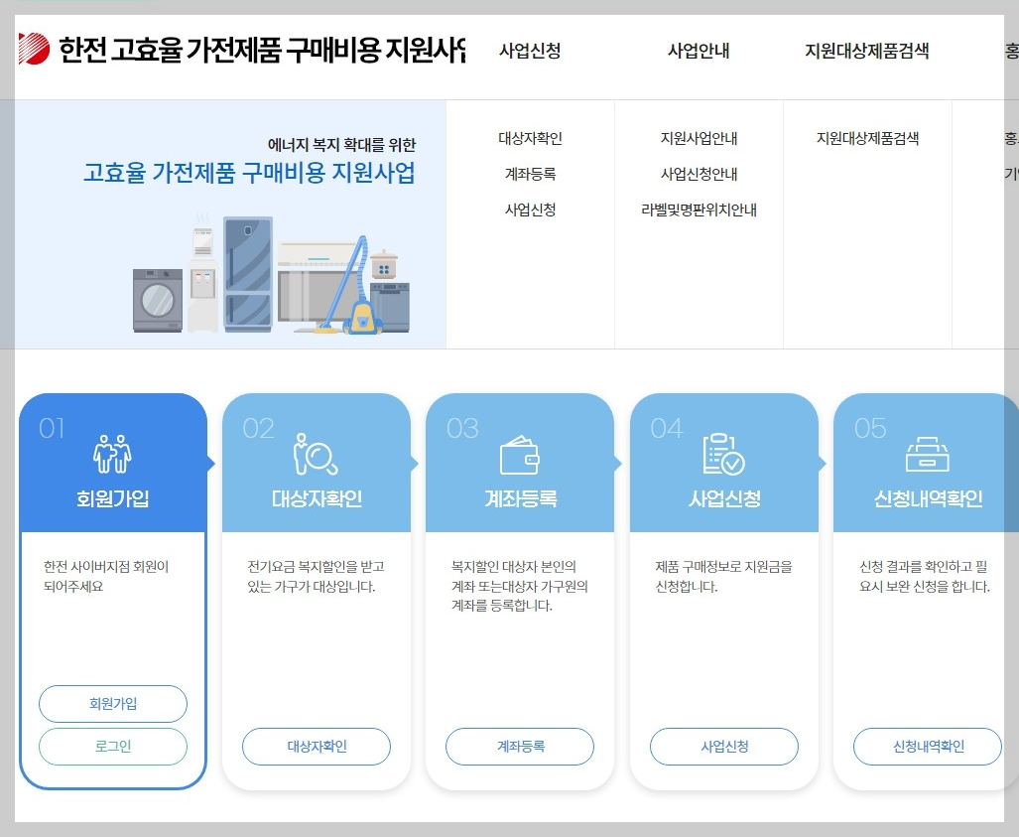The height and width of the screenshot is (837, 1019).
Task: Select 대상자확인 in the submenu
Action: (530, 138)
